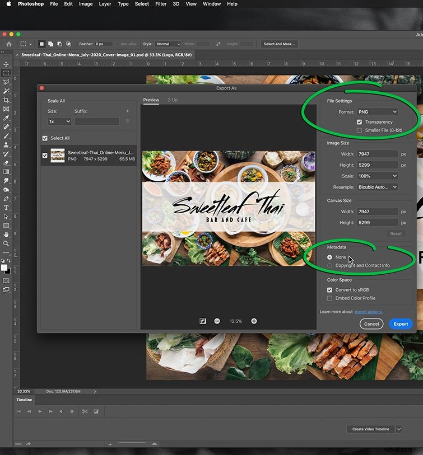Open Create Video Timeline dropdown arrow
Image resolution: width=423 pixels, height=455 pixels.
398,429
